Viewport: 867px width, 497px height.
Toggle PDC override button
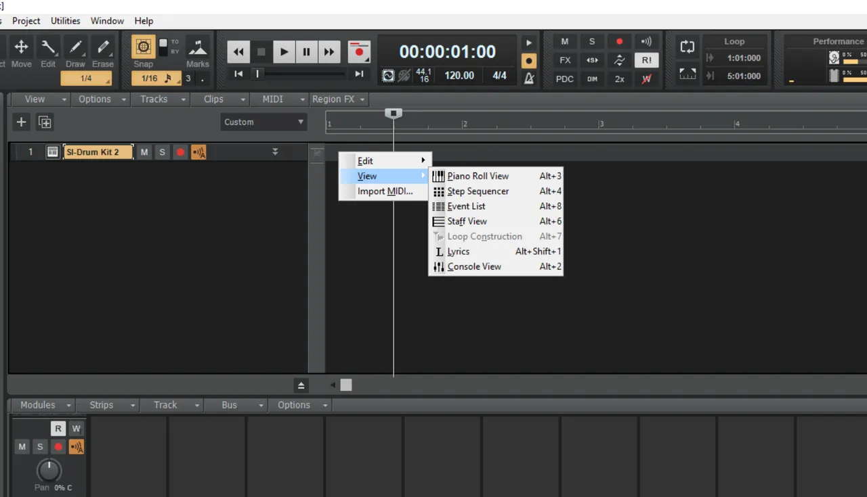coord(565,79)
